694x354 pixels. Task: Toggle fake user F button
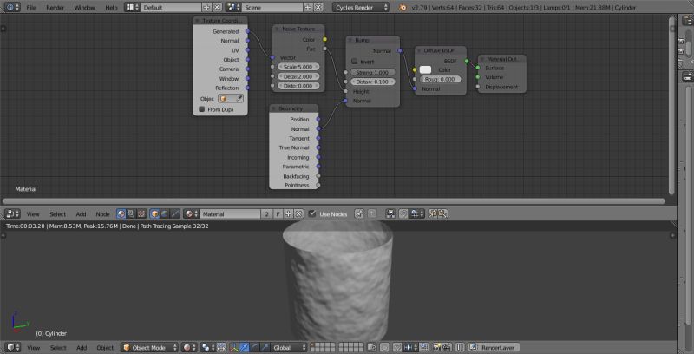pyautogui.click(x=278, y=213)
